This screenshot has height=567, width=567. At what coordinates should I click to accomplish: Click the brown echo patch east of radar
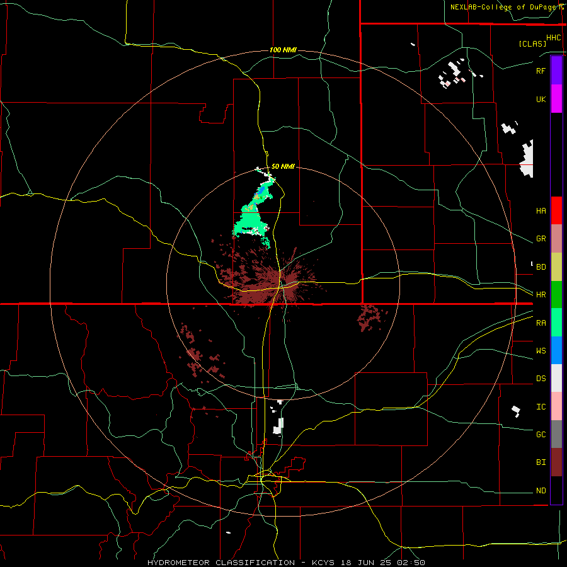[x=370, y=318]
